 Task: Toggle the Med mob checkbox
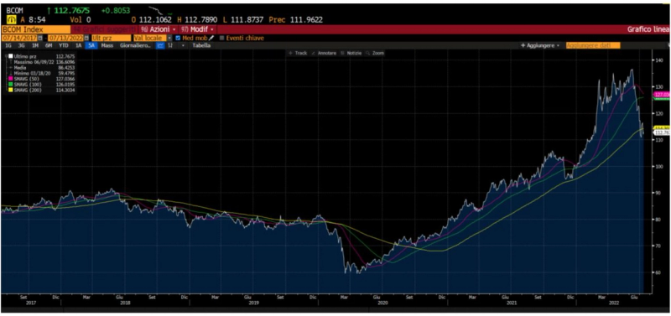pyautogui.click(x=179, y=38)
